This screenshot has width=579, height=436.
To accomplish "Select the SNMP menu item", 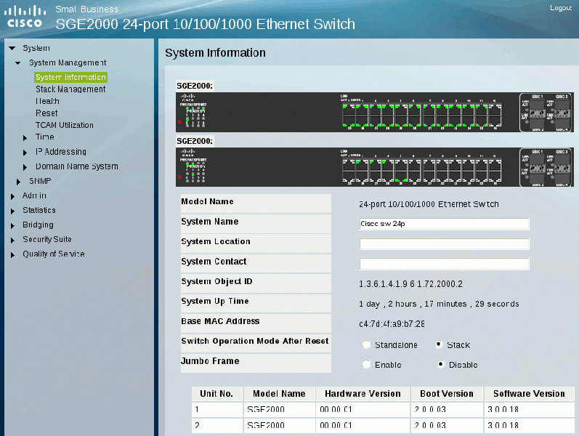I will pyautogui.click(x=40, y=181).
